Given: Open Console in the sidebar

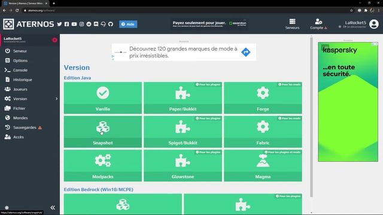Looking at the screenshot, I should coord(30,70).
